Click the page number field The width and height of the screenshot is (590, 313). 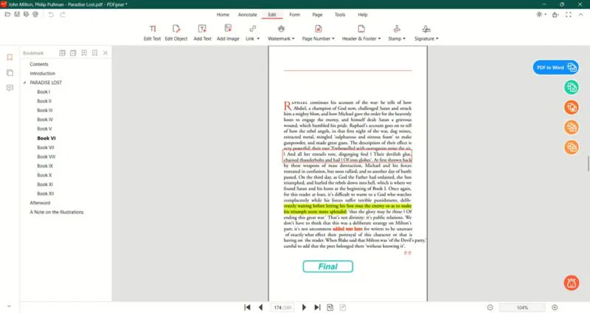coord(282,308)
